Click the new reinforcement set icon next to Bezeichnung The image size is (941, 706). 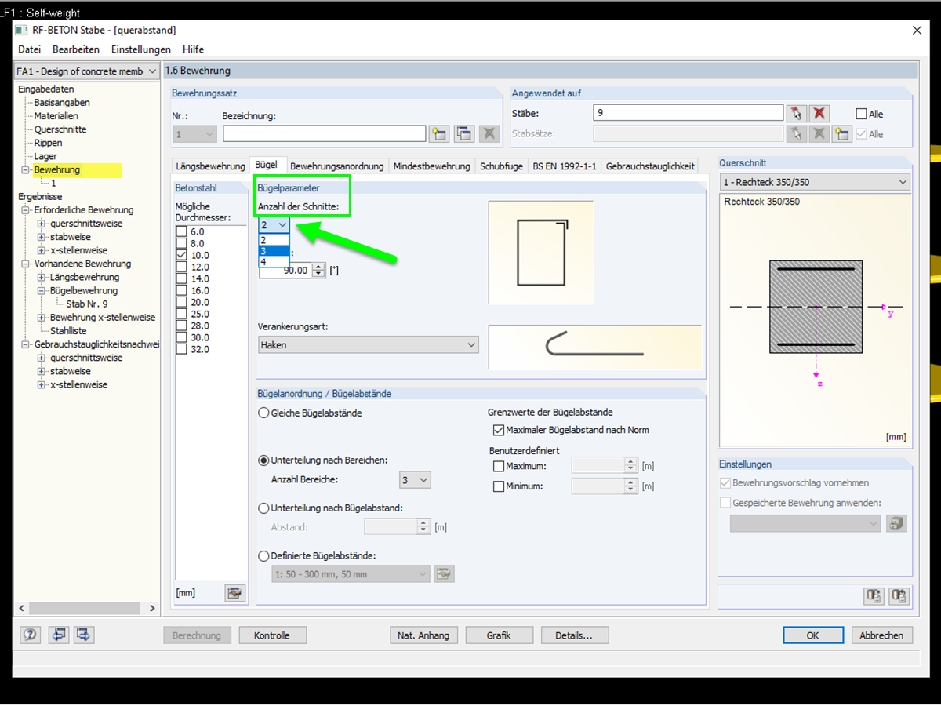tap(439, 134)
